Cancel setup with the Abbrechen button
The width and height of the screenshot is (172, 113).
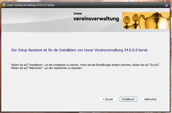coord(150,99)
